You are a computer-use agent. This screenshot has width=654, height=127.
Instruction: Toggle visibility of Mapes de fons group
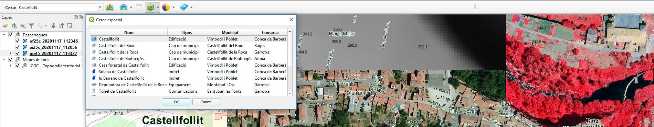point(11,59)
